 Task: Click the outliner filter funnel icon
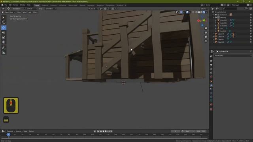[246, 9]
